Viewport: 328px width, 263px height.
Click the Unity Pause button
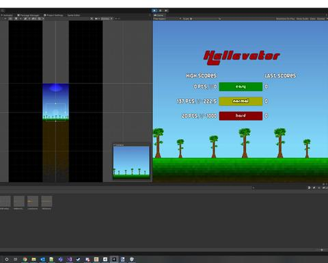click(x=161, y=10)
